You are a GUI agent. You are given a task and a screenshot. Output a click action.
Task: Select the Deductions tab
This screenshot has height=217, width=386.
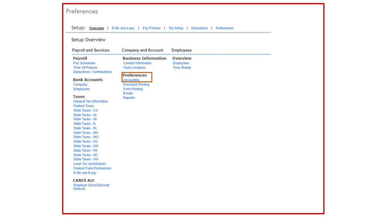[199, 28]
